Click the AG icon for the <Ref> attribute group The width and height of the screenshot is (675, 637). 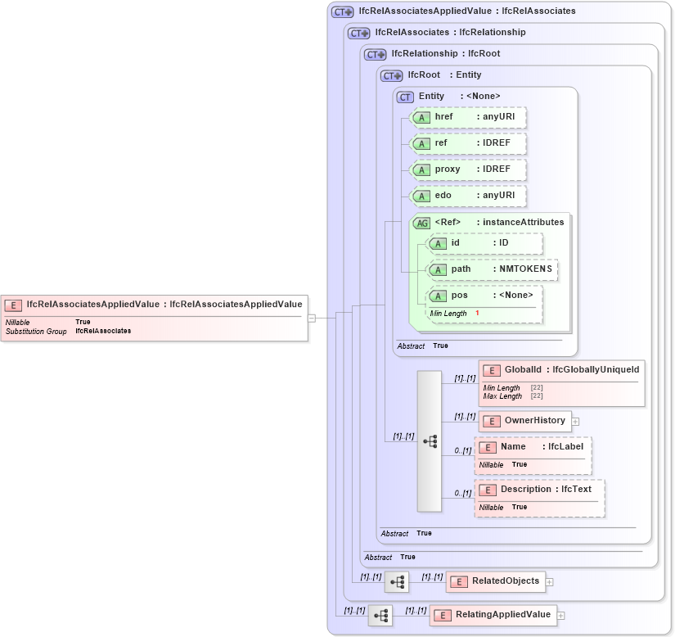422,222
